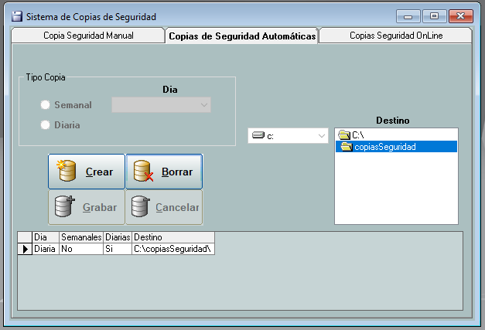
Task: Click the Diarias column header
Action: (x=118, y=237)
